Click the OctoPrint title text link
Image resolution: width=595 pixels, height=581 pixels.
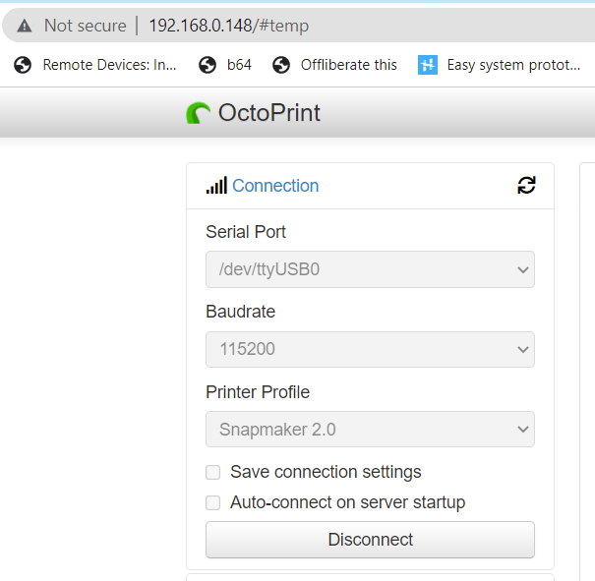point(269,113)
